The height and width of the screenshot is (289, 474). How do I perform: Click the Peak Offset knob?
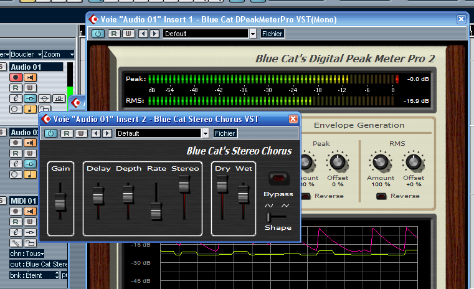pos(338,162)
